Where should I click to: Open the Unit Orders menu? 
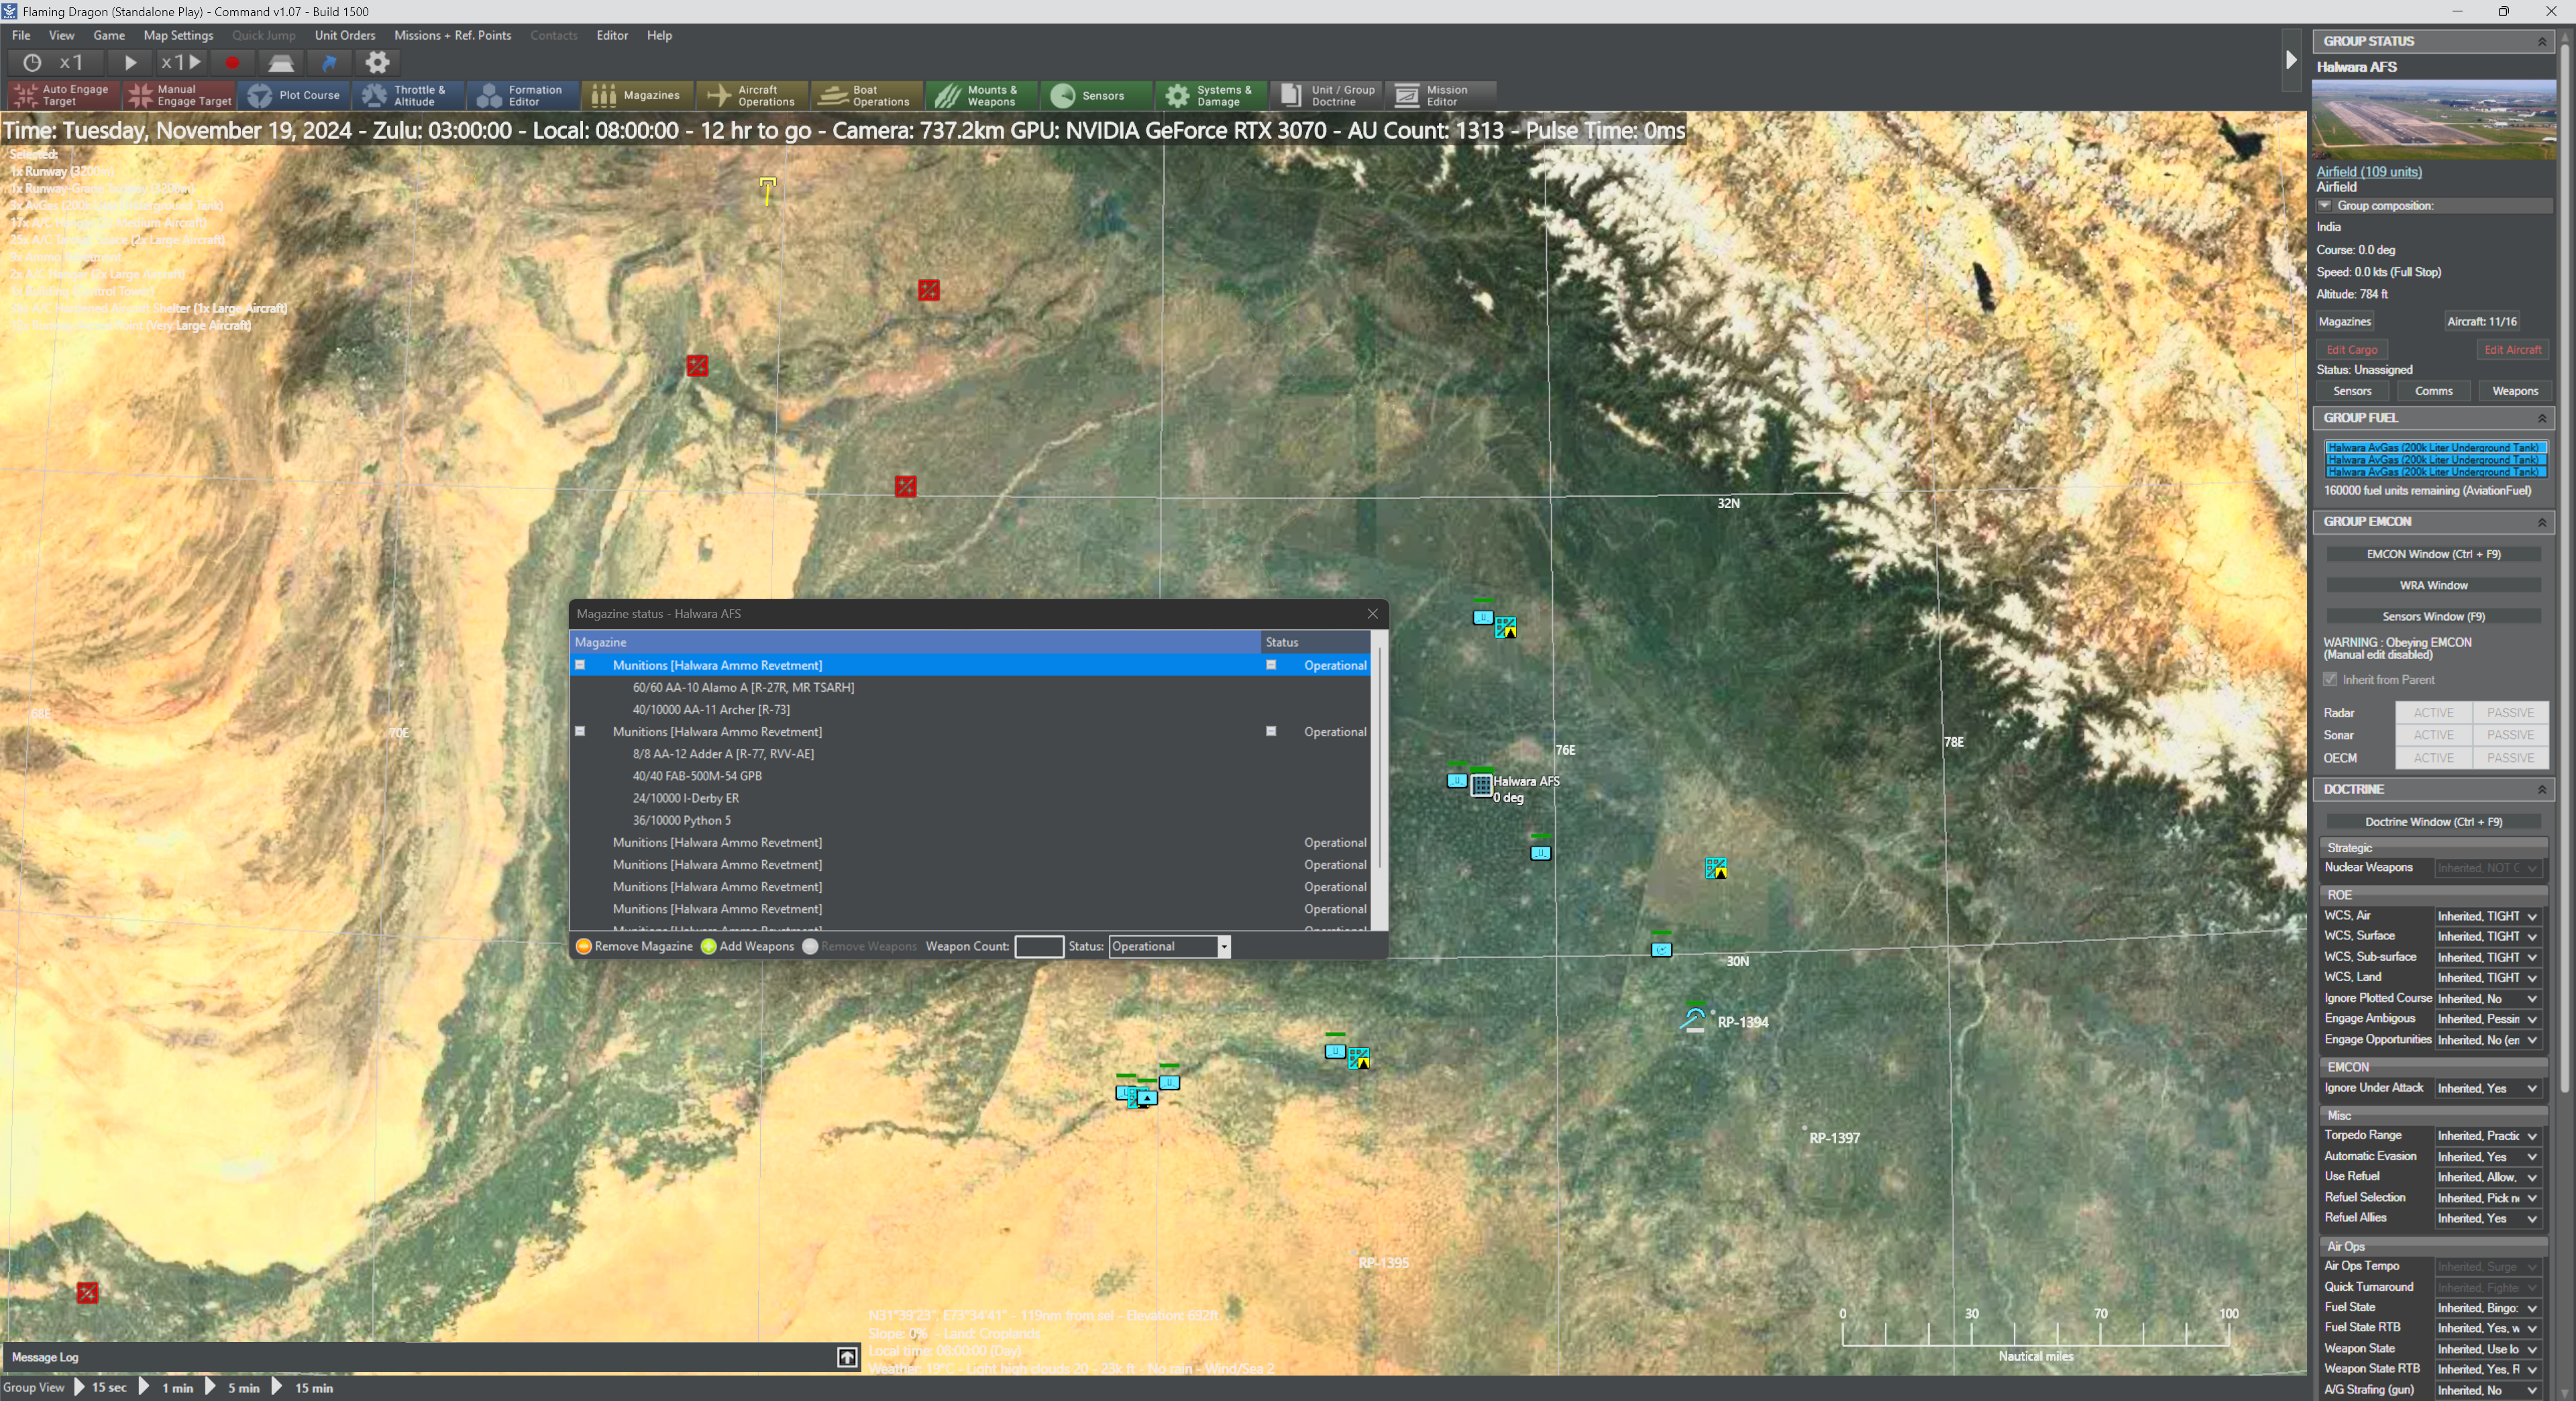(x=345, y=35)
